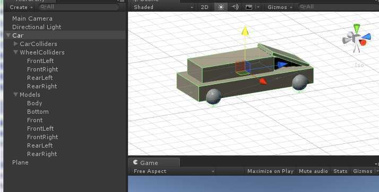
Task: Toggle Stats in Game view
Action: (x=340, y=171)
